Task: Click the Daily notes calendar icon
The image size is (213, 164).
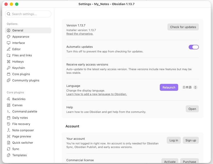Action: tap(8, 118)
